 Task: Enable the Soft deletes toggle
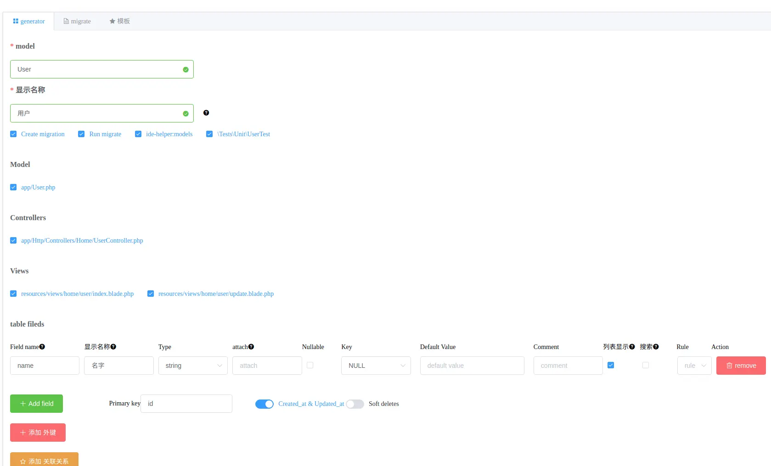(355, 404)
